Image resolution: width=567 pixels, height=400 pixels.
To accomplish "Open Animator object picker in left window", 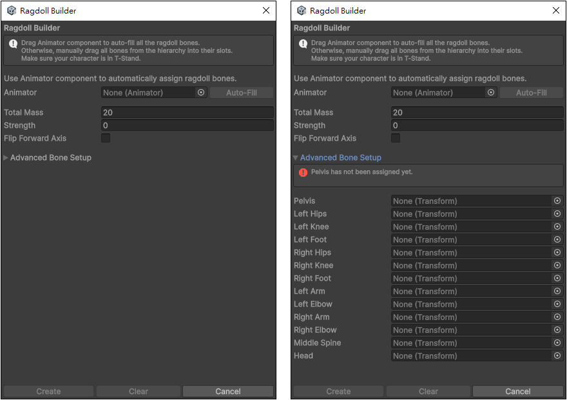I will 201,92.
